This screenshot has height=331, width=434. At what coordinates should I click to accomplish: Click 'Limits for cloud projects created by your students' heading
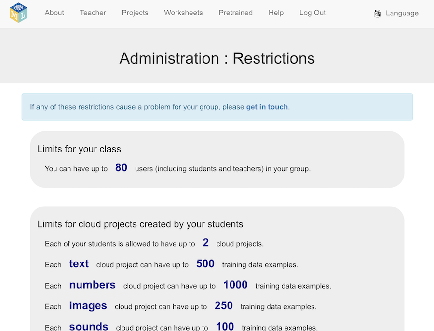[140, 224]
